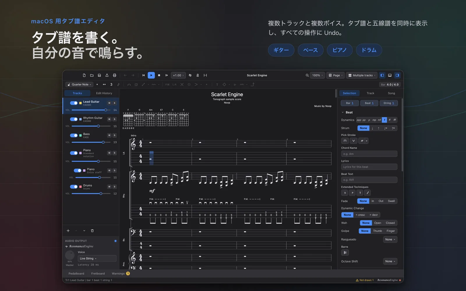Screen dimensions: 466x291
Task: Add a single dot to the note
Action: tap(97, 85)
